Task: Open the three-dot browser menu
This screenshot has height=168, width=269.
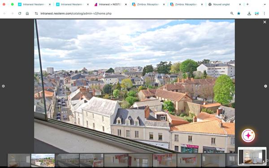Action: (x=264, y=13)
